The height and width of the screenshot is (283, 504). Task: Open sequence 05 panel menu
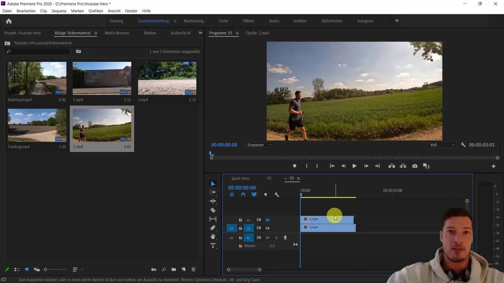(x=298, y=179)
